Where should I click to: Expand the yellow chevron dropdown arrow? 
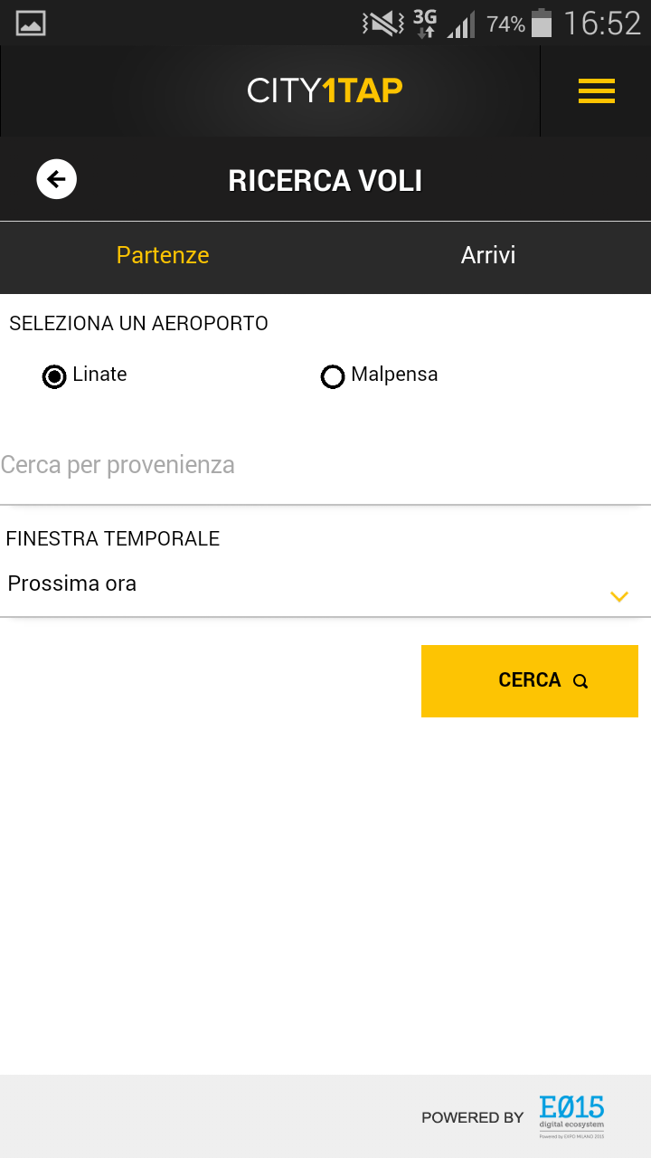(x=619, y=596)
